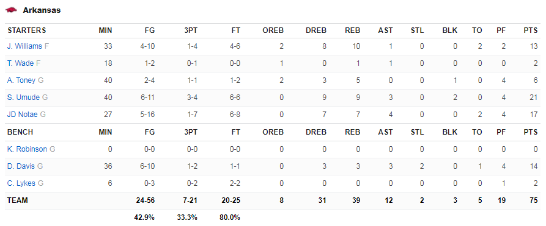Click the STARTERS column header

[x=26, y=30]
